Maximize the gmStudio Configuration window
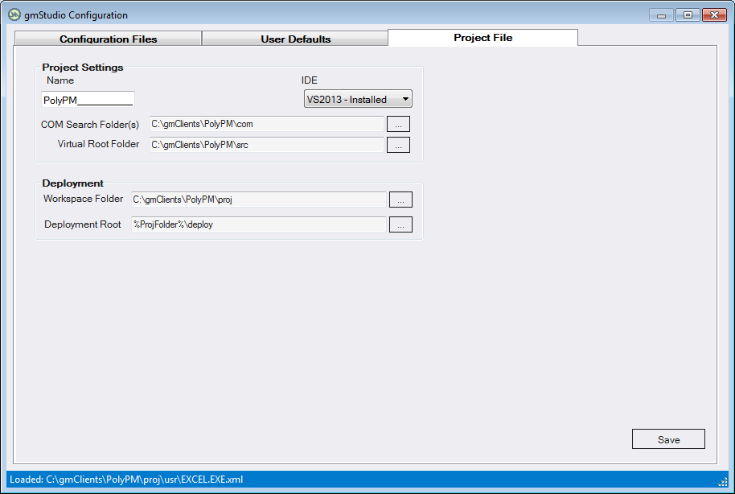The height and width of the screenshot is (494, 735). 688,14
